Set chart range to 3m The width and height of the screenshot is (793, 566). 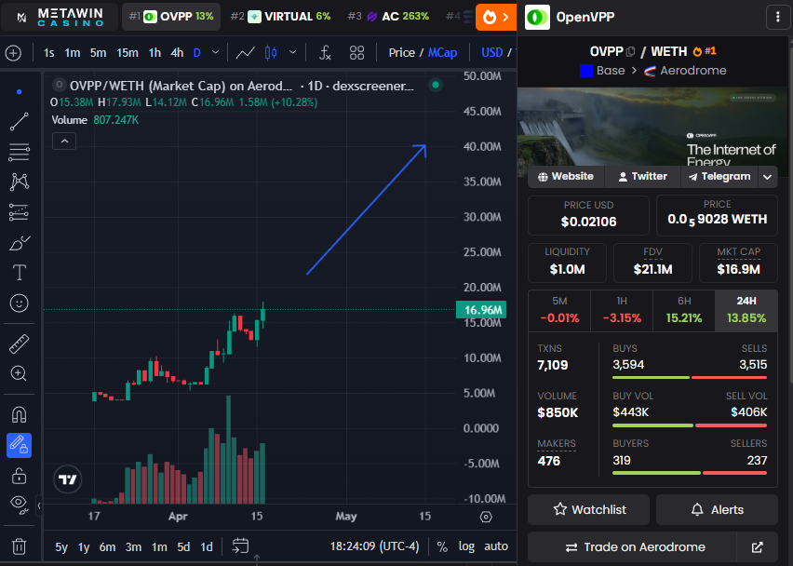coord(133,546)
